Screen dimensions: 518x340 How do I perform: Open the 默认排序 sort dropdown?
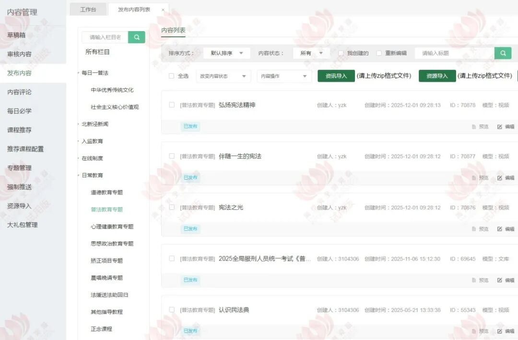(227, 53)
